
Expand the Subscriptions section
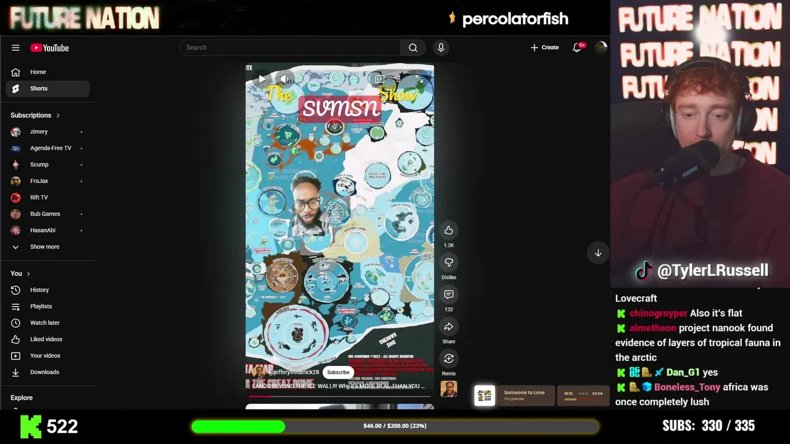point(35,115)
